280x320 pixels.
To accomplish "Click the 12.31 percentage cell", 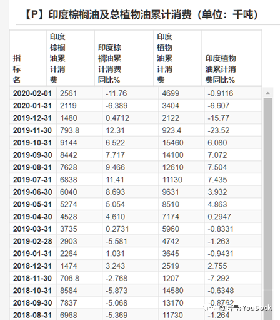I will pos(131,130).
